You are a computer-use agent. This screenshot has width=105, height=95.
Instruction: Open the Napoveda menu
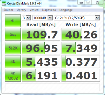point(49,10)
